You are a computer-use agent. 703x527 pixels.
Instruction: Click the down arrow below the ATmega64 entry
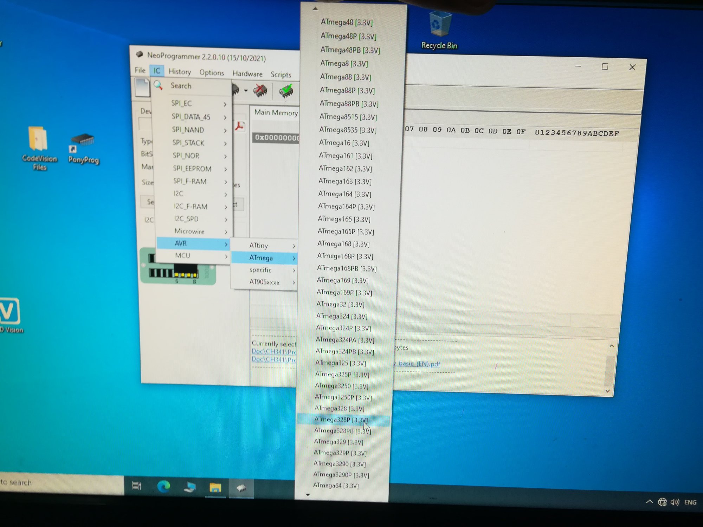click(x=308, y=495)
